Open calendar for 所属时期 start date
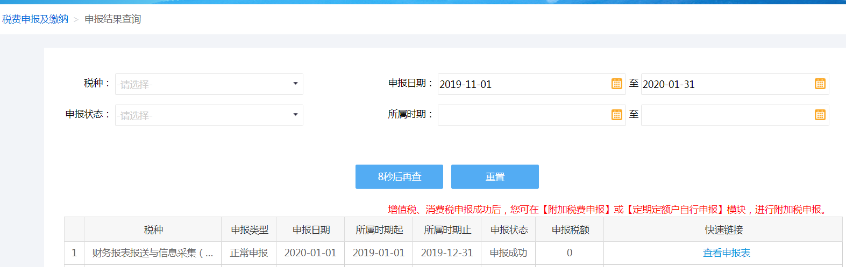Screen dimensions: 846x267 pyautogui.click(x=616, y=115)
